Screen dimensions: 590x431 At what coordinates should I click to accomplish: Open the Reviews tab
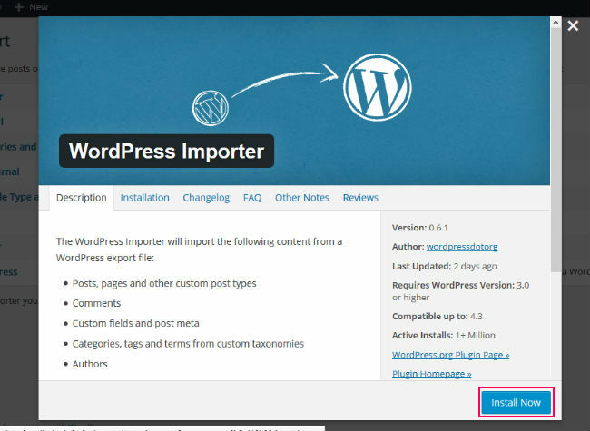tap(360, 198)
